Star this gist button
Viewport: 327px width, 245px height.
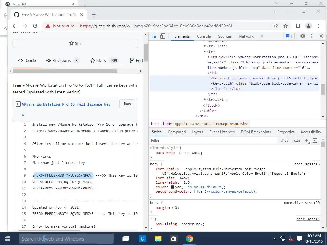(75, 43)
